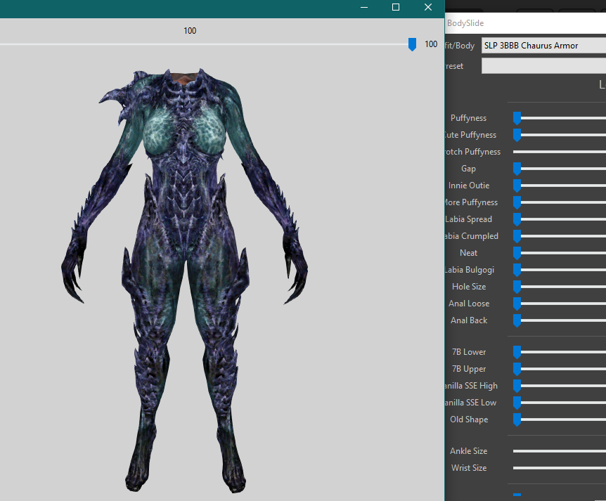Screen dimensions: 606x501
Task: Open the Outfit/Body dropdown showing SLP 3BBB Chaurus Armor
Action: [x=543, y=46]
